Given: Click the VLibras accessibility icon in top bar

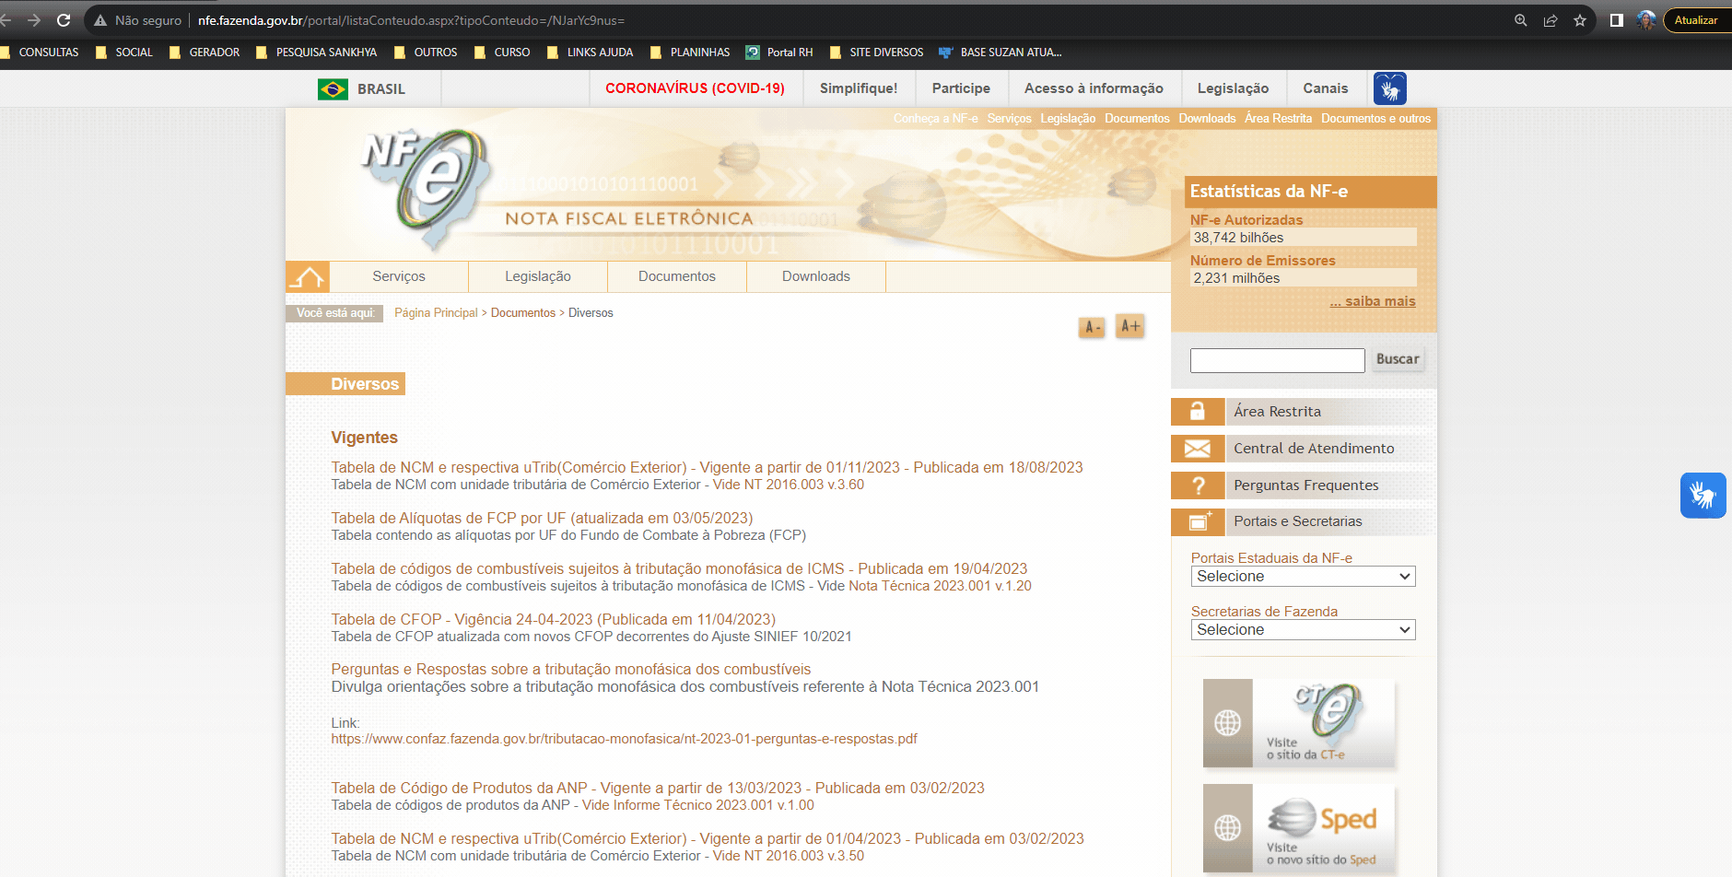Looking at the screenshot, I should click(x=1389, y=88).
